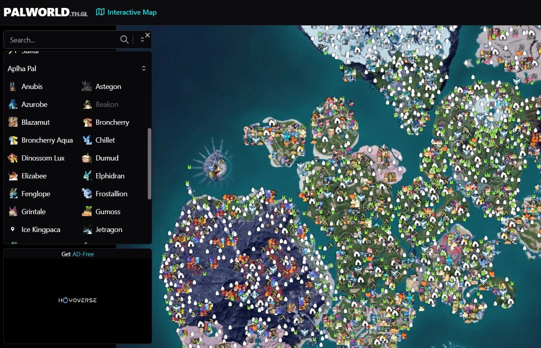Expand the search filters chevron

[142, 40]
